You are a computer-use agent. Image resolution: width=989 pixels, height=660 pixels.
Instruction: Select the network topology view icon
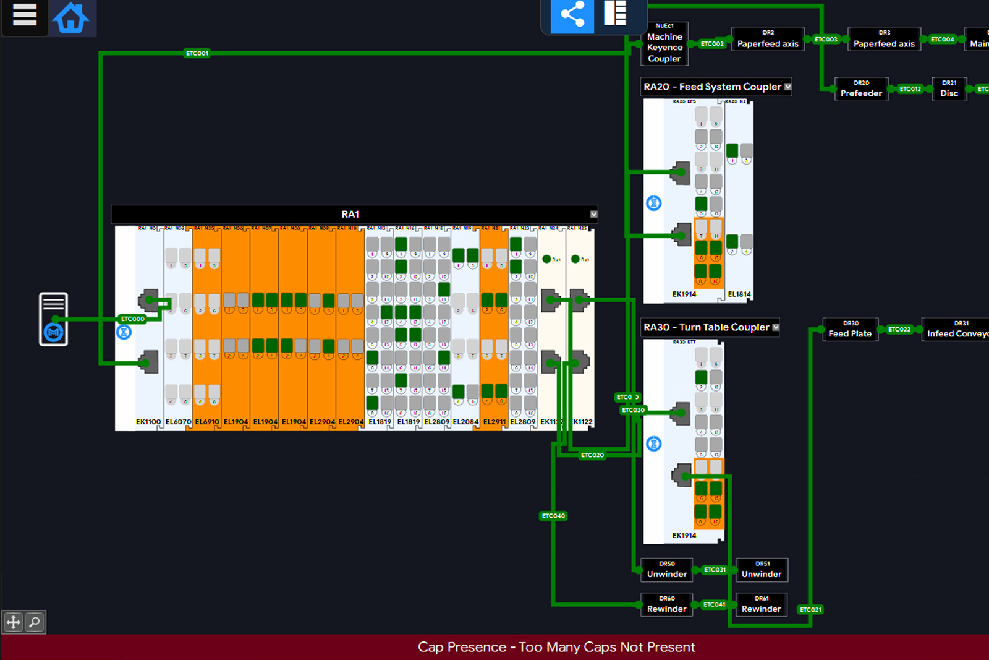coord(572,15)
